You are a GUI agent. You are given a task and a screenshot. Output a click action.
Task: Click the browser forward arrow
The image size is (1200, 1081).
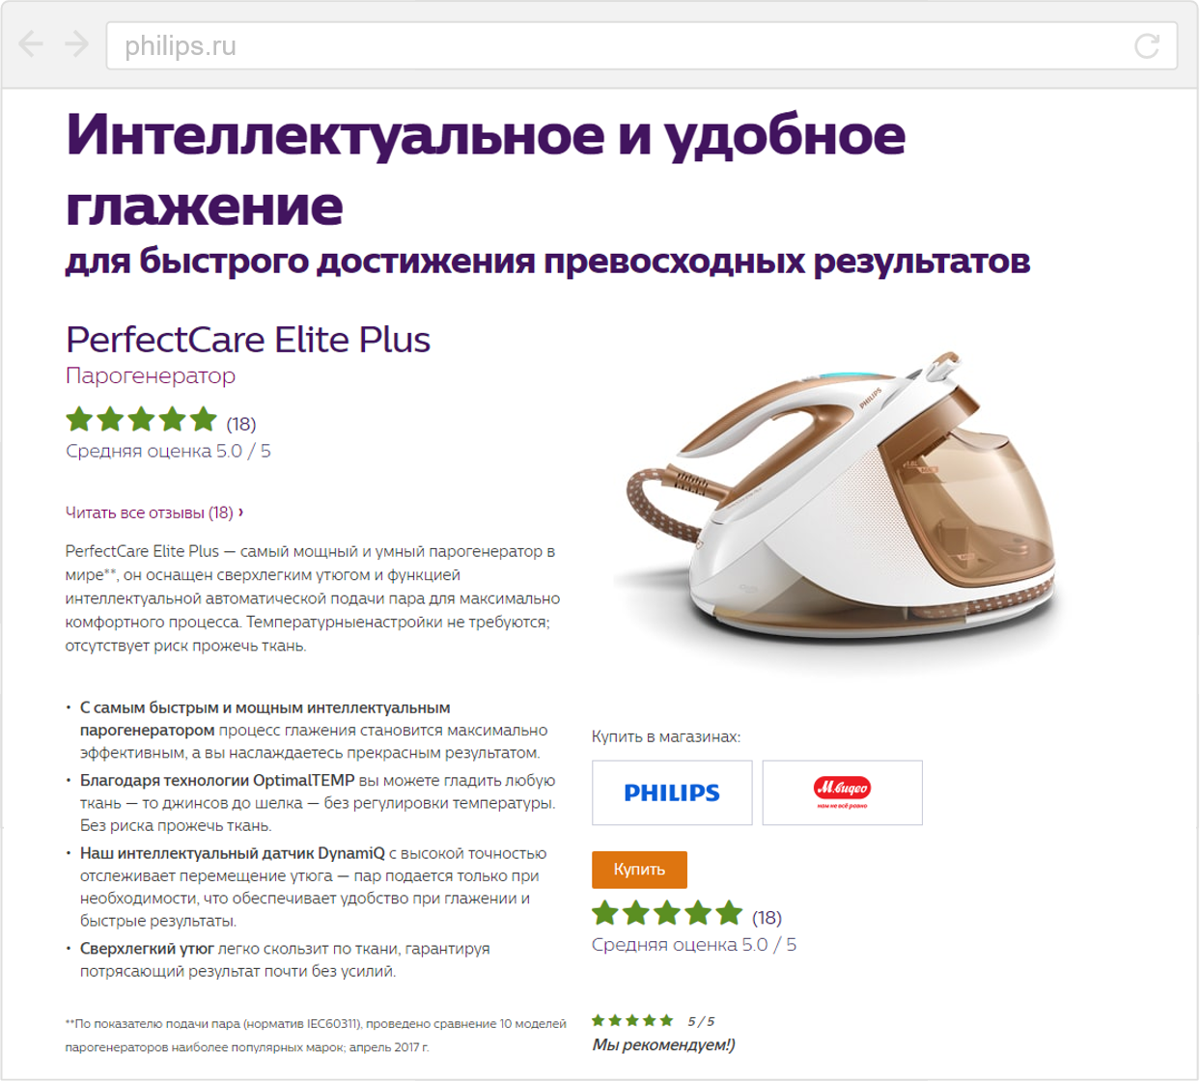tap(76, 44)
